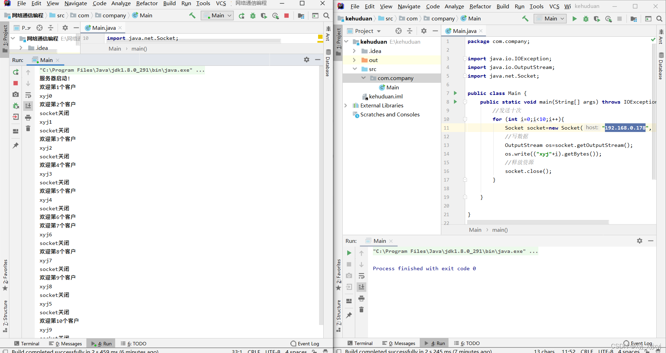This screenshot has height=353, width=666.
Task: Open left Run panel settings gear
Action: click(x=307, y=60)
